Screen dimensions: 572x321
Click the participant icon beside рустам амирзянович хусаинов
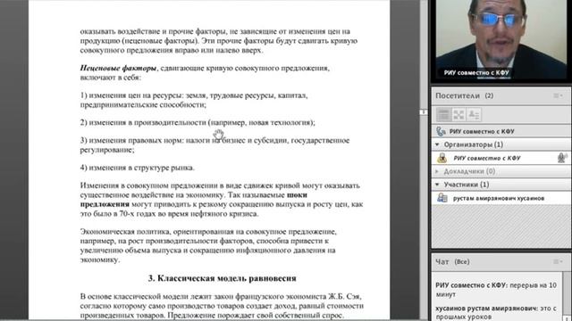(442, 198)
